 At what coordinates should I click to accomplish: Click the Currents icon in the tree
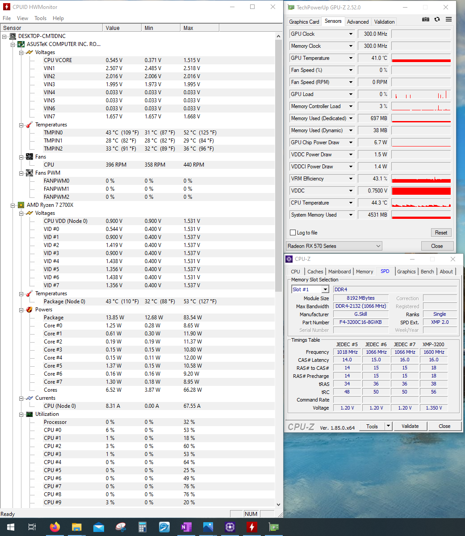[29, 398]
